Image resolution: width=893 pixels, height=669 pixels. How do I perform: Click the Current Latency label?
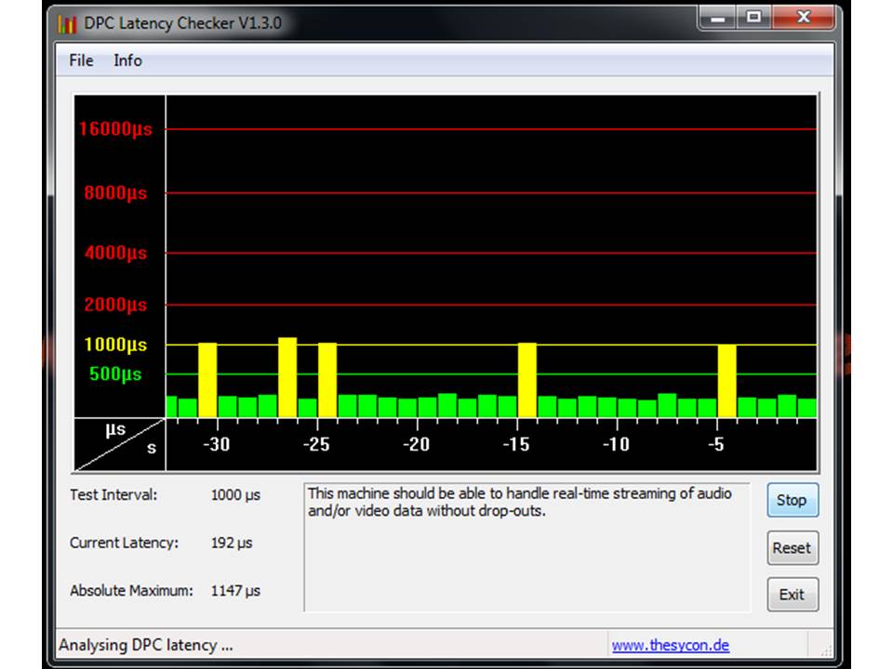point(124,543)
